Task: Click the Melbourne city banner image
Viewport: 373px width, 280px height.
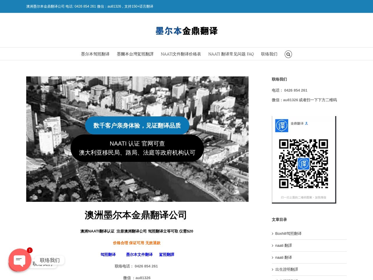Action: click(137, 139)
